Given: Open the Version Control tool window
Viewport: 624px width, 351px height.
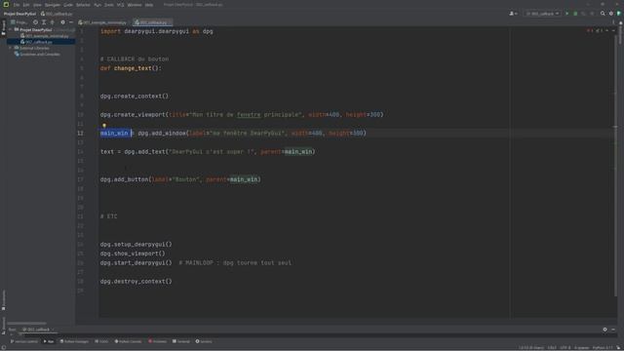Looking at the screenshot, I should 24,341.
